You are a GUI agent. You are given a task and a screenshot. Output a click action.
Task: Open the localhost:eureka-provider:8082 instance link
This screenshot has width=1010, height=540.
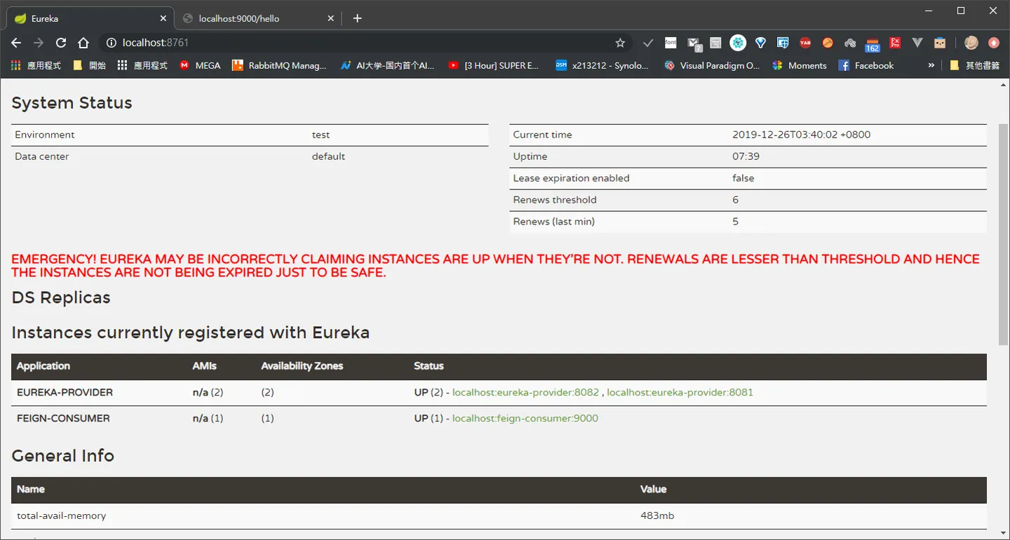point(525,392)
